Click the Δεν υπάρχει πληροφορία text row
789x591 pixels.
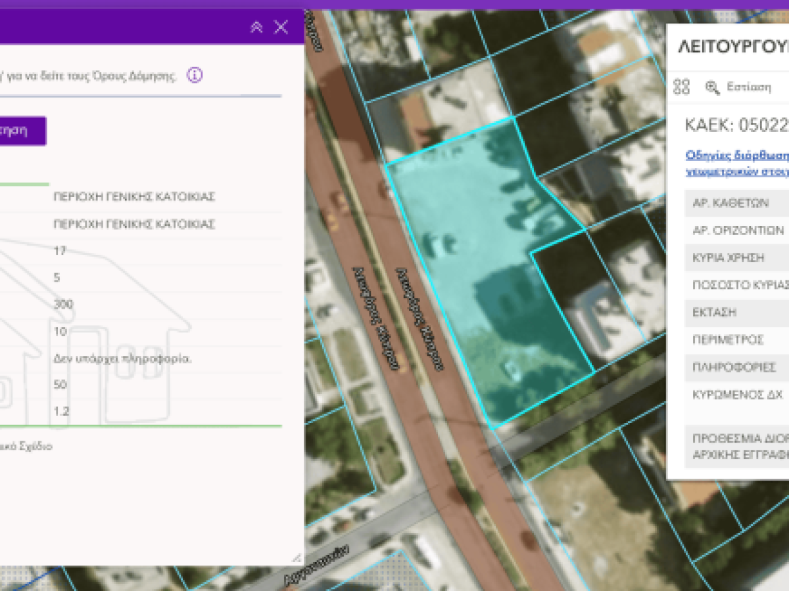(x=122, y=359)
